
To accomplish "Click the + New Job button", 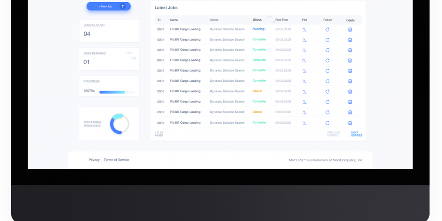I will pos(108,6).
